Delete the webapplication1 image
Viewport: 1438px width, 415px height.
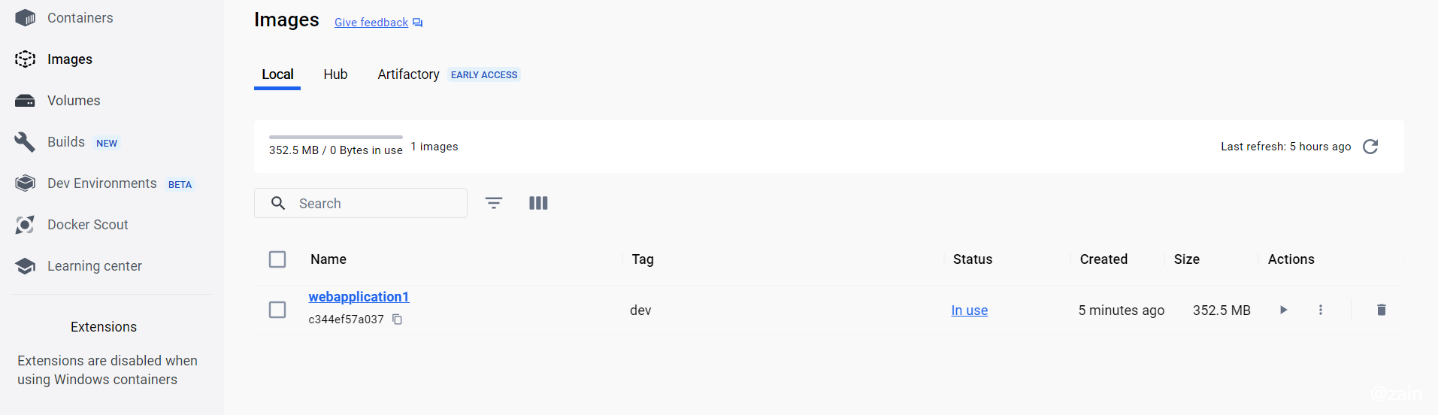point(1381,310)
